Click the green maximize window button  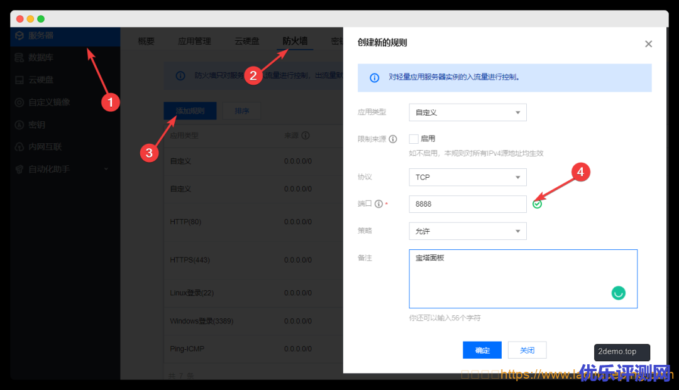[x=41, y=19]
